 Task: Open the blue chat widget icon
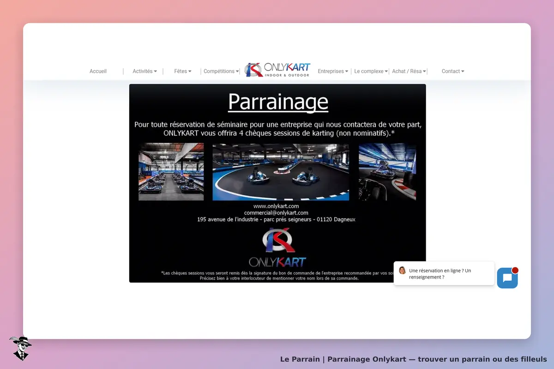point(507,278)
